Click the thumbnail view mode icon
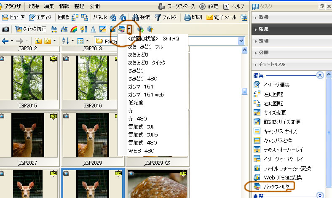The height and width of the screenshot is (198, 332). point(80,41)
